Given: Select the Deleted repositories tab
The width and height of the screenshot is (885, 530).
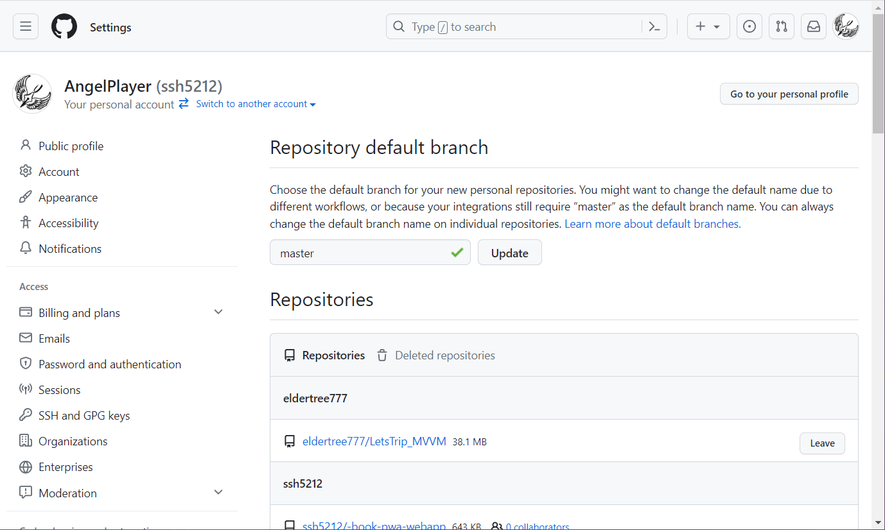Looking at the screenshot, I should [x=436, y=355].
